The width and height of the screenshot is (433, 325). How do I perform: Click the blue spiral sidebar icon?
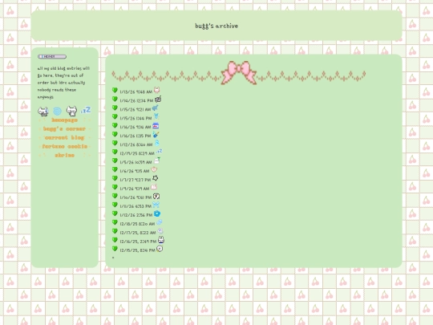(x=58, y=112)
